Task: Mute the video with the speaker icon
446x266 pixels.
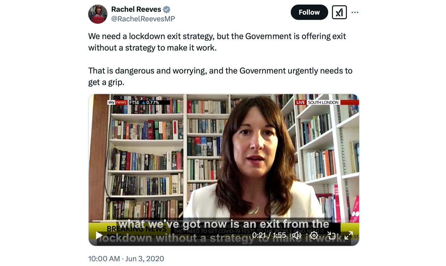Action: (x=297, y=235)
